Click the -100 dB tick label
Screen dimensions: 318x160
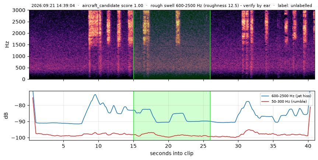point(19,138)
